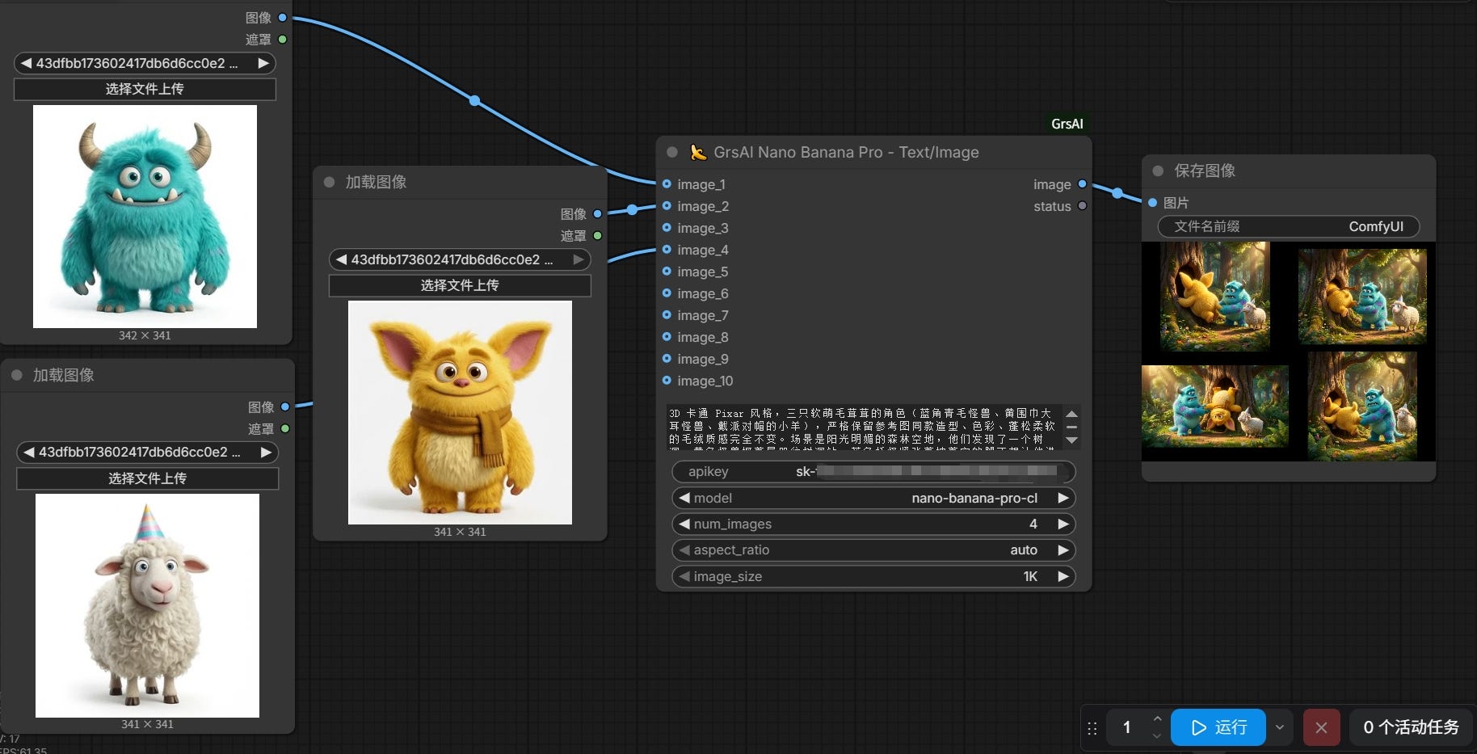Click the prompt scrollbar down arrow
1477x754 pixels.
coord(1071,440)
